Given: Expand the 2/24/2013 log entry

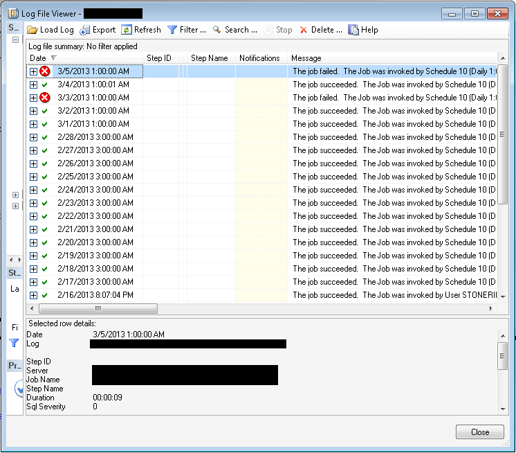Looking at the screenshot, I should [x=33, y=190].
